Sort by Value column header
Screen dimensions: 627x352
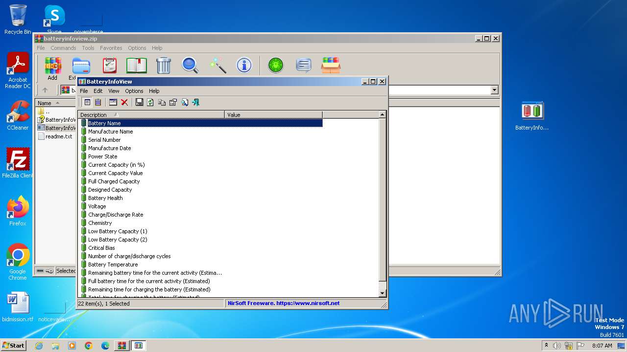(x=273, y=115)
